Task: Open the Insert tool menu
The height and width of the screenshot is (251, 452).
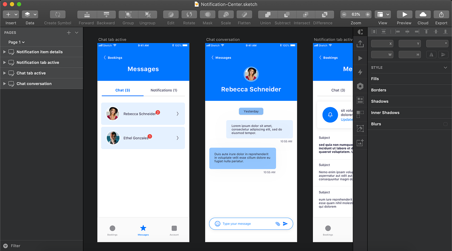Action: tap(11, 14)
